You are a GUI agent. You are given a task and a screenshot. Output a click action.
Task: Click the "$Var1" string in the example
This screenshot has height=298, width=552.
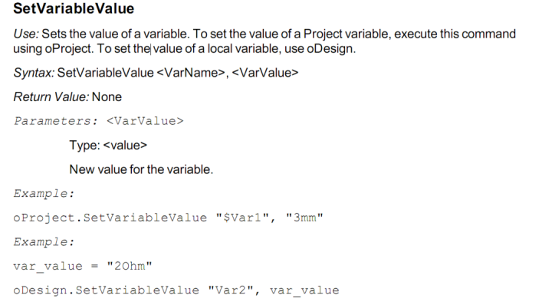click(245, 218)
